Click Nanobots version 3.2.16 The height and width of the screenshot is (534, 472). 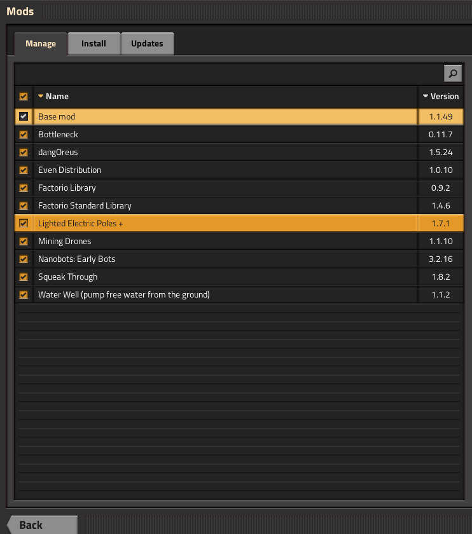point(441,259)
